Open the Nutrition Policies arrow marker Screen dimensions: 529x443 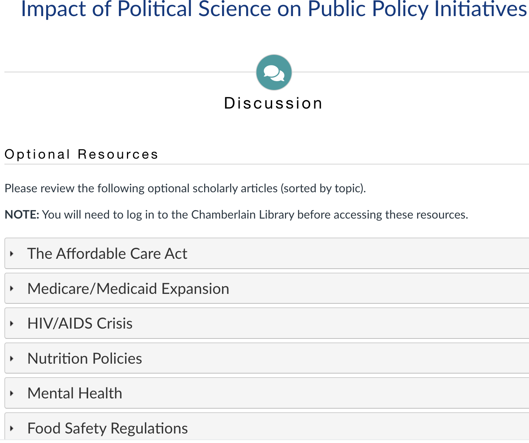12,359
